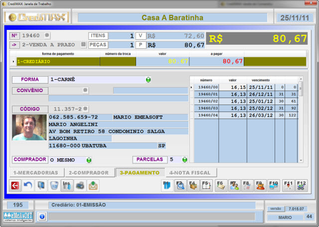The width and height of the screenshot is (319, 227).
Task: Click the F12 function key icon
Action: [x=301, y=186]
